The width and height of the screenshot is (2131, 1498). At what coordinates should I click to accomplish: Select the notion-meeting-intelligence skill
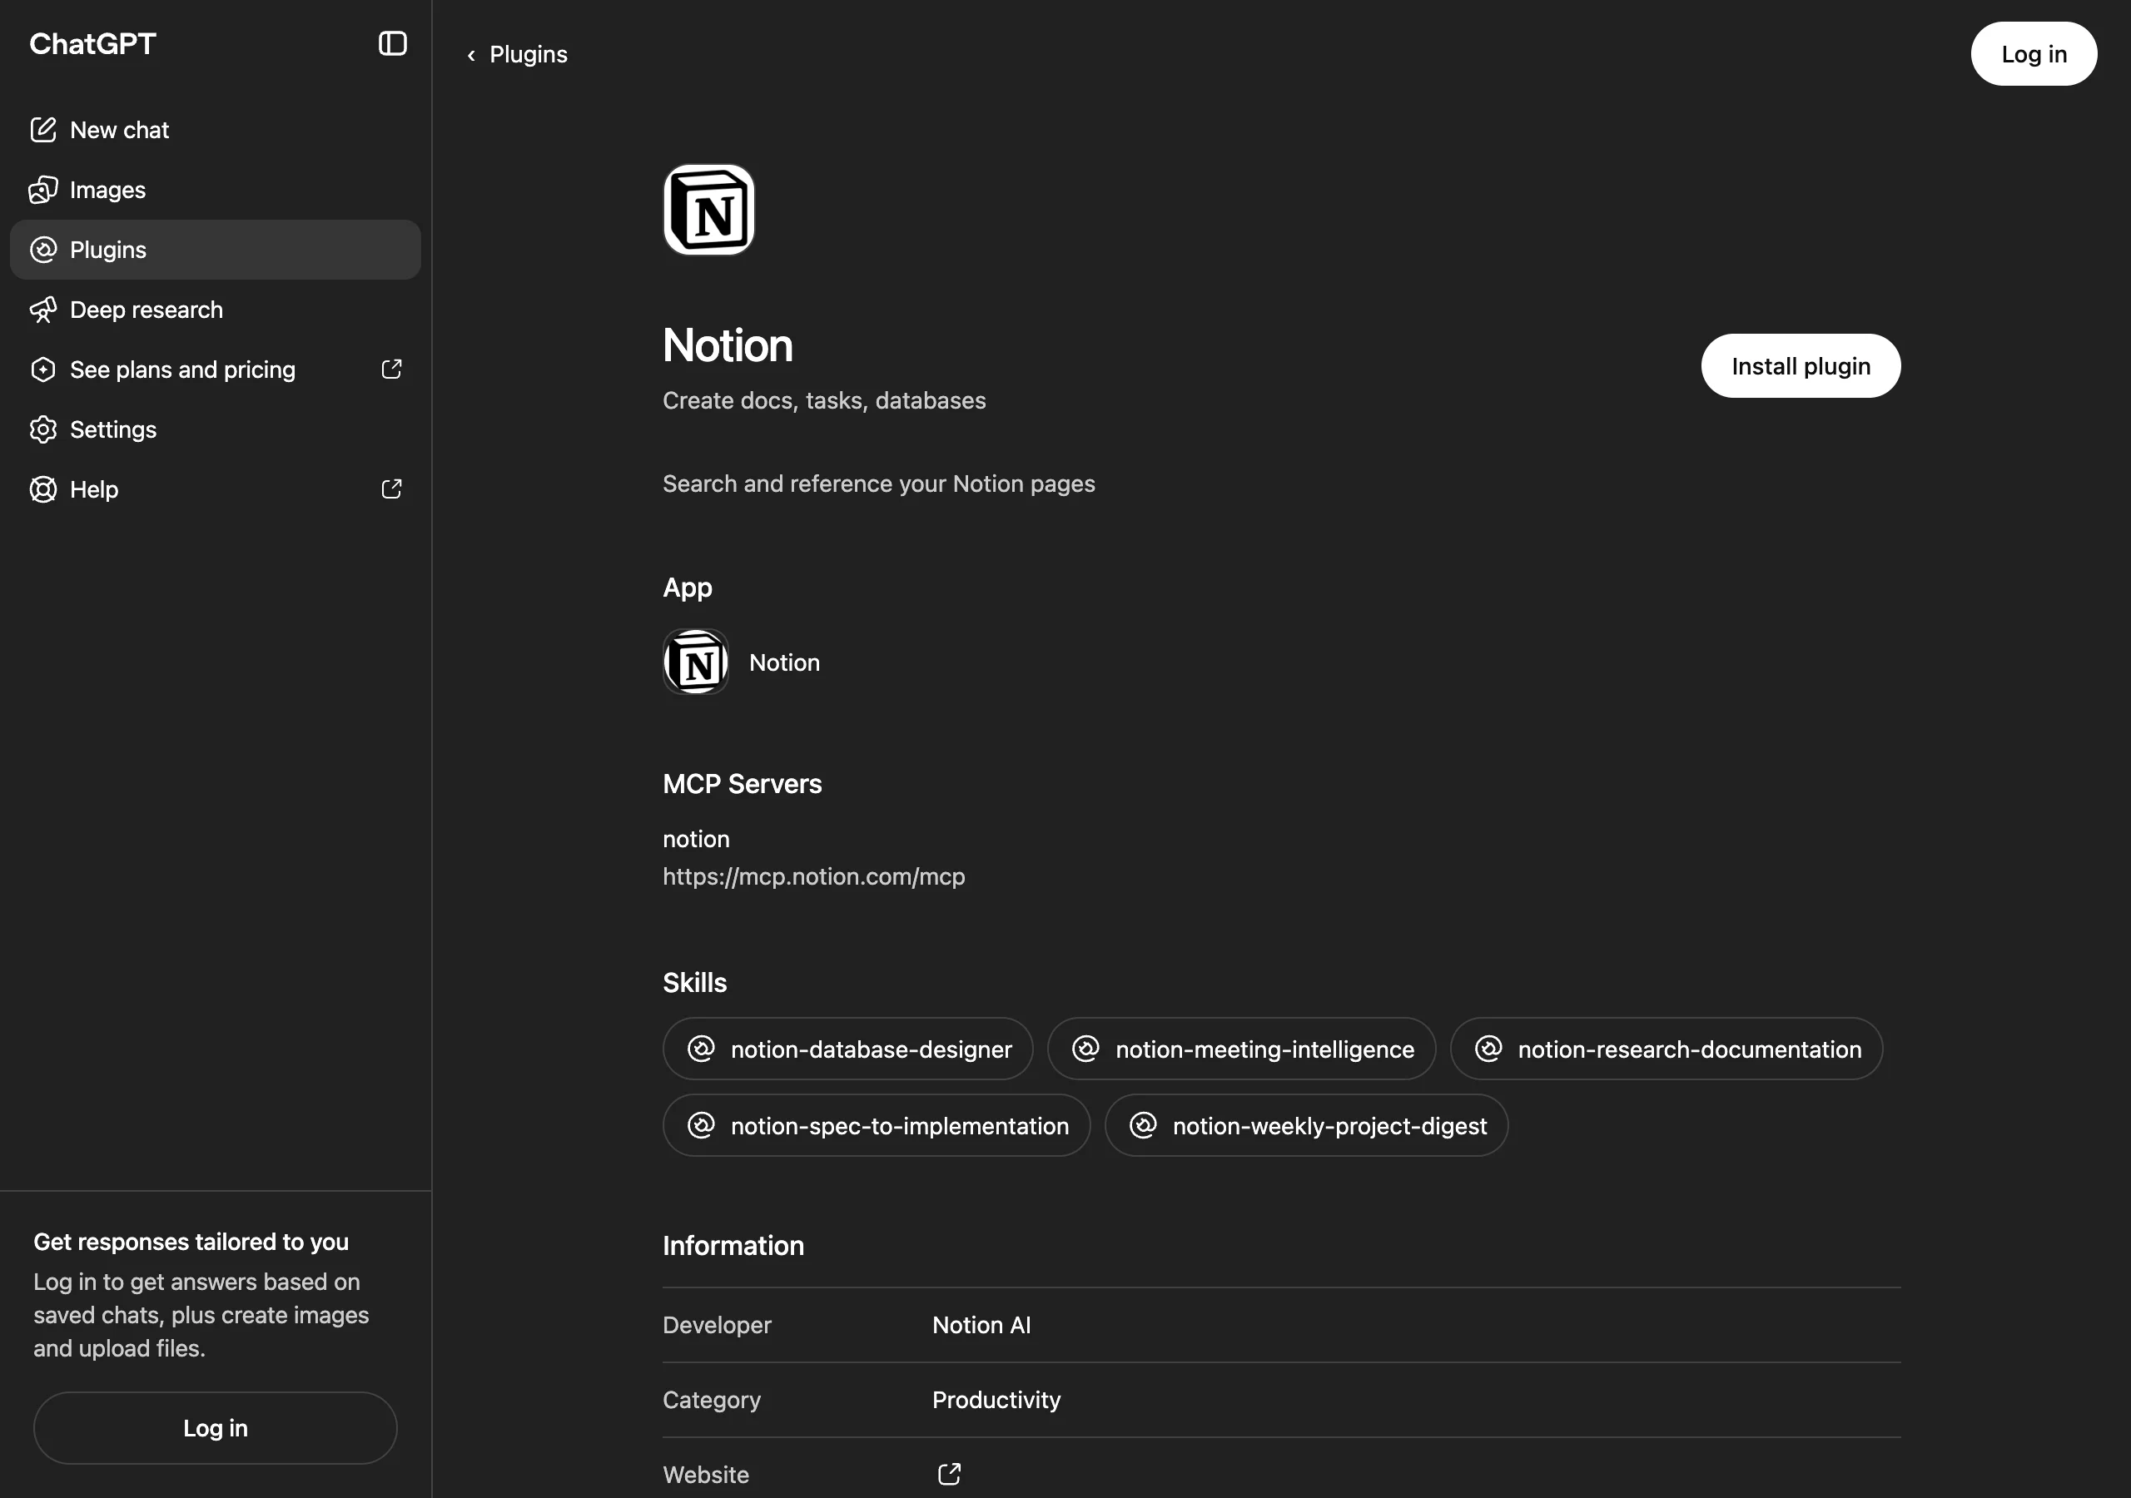click(1242, 1049)
